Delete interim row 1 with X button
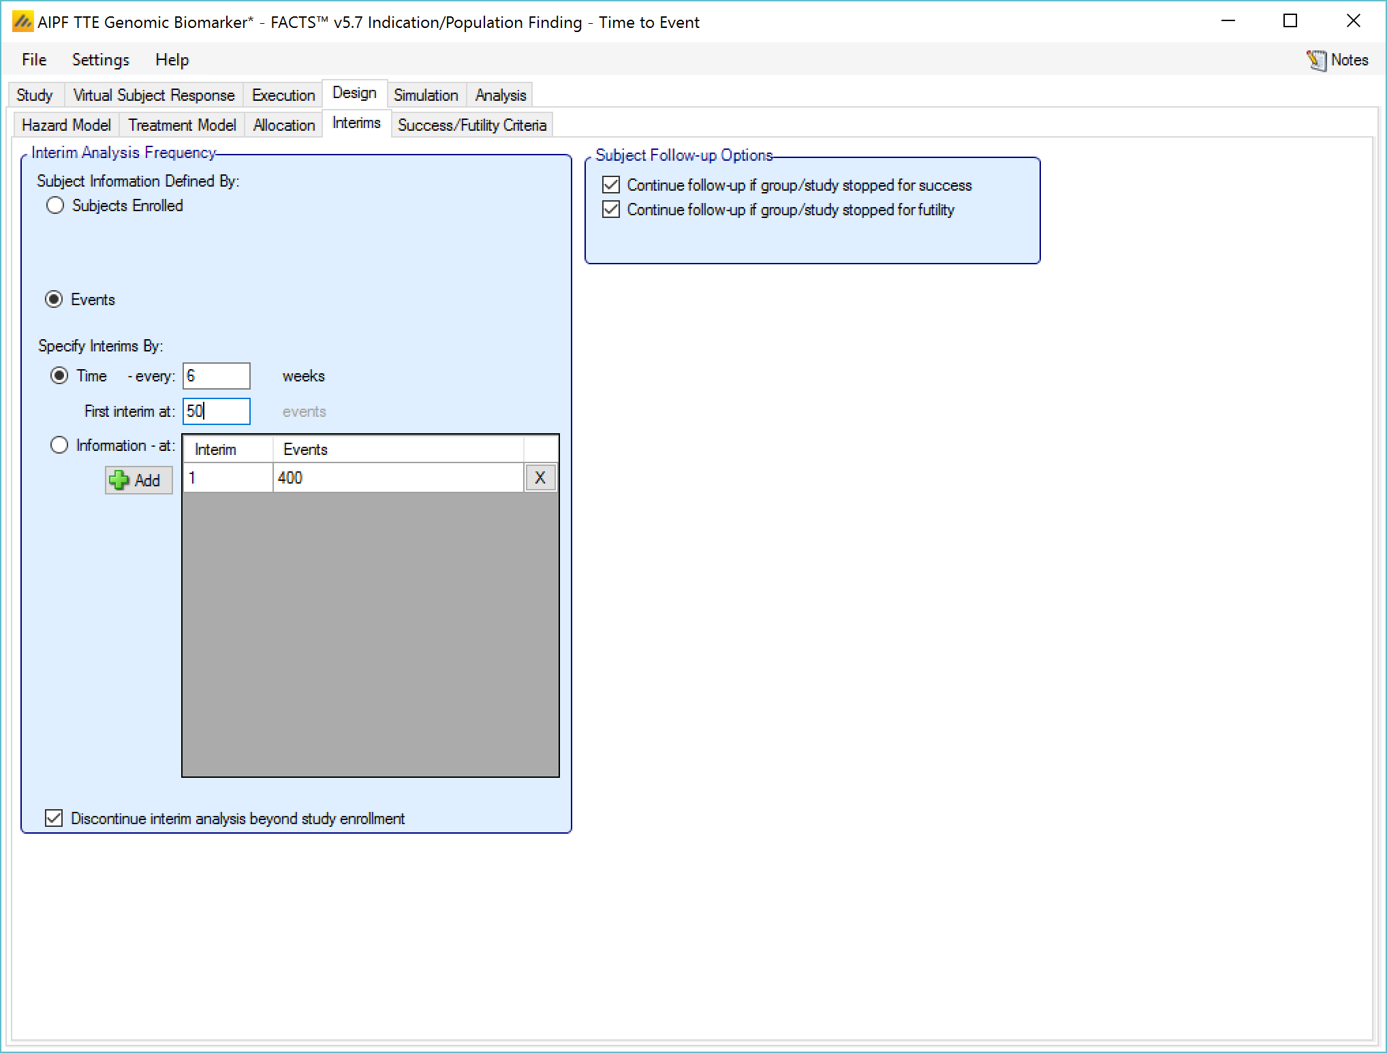The width and height of the screenshot is (1387, 1053). (540, 478)
